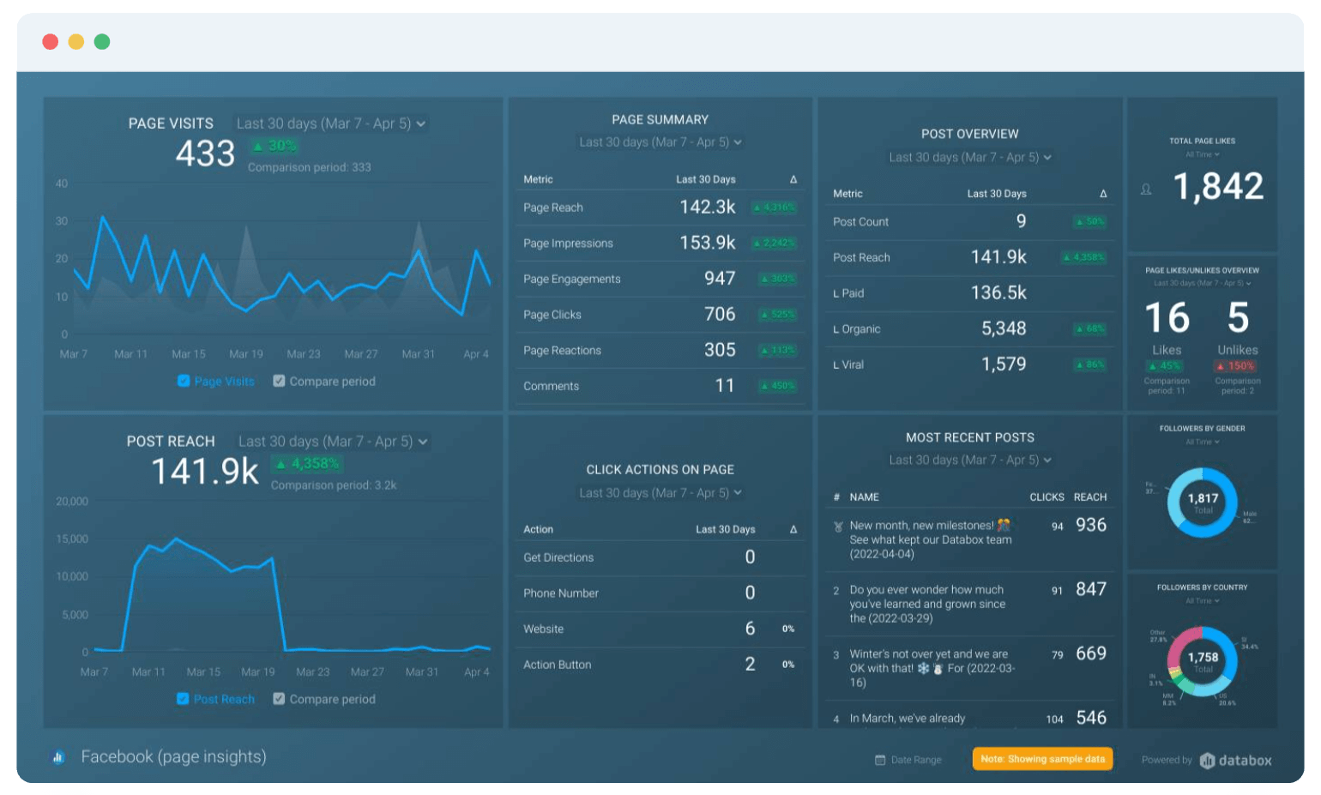The width and height of the screenshot is (1321, 795).
Task: Open the Last 30 days dropdown on Page Visits
Action: [329, 123]
